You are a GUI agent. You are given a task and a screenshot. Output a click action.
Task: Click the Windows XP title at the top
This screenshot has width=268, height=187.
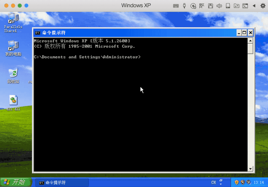click(x=136, y=5)
